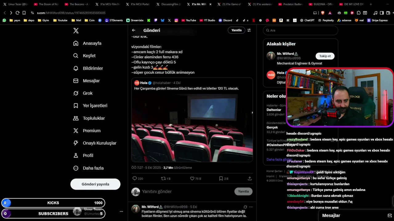The width and height of the screenshot is (394, 221).
Task: Click Grok icon on Mr. Wilford reply
Action: [245, 207]
